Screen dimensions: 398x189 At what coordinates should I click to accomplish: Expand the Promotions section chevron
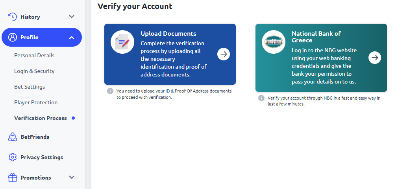pyautogui.click(x=72, y=178)
